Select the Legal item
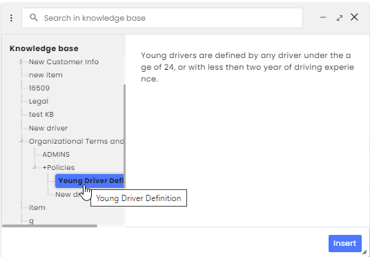 (39, 102)
